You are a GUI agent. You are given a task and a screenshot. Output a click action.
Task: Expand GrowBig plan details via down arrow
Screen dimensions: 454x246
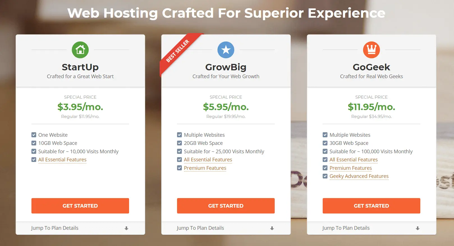point(272,228)
